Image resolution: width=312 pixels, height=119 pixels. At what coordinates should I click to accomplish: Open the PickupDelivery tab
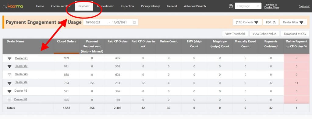pos(151,6)
